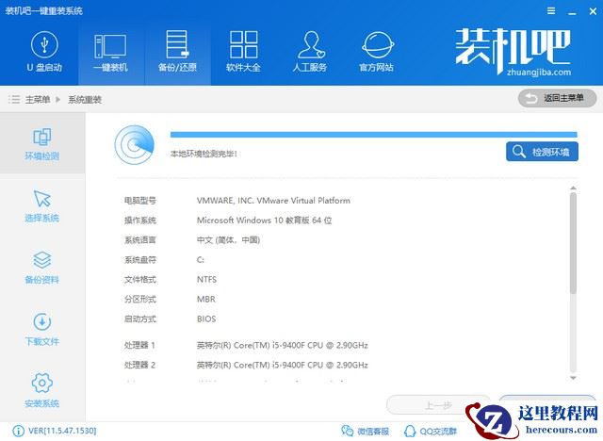Open the 备份/还原 backup and restore section

177,52
